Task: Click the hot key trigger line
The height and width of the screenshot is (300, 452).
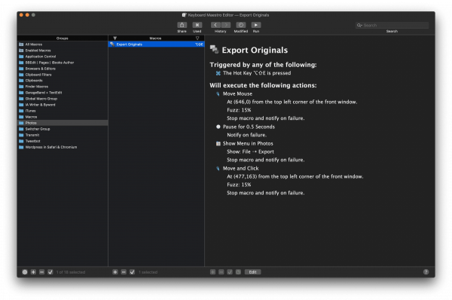Action: (257, 73)
